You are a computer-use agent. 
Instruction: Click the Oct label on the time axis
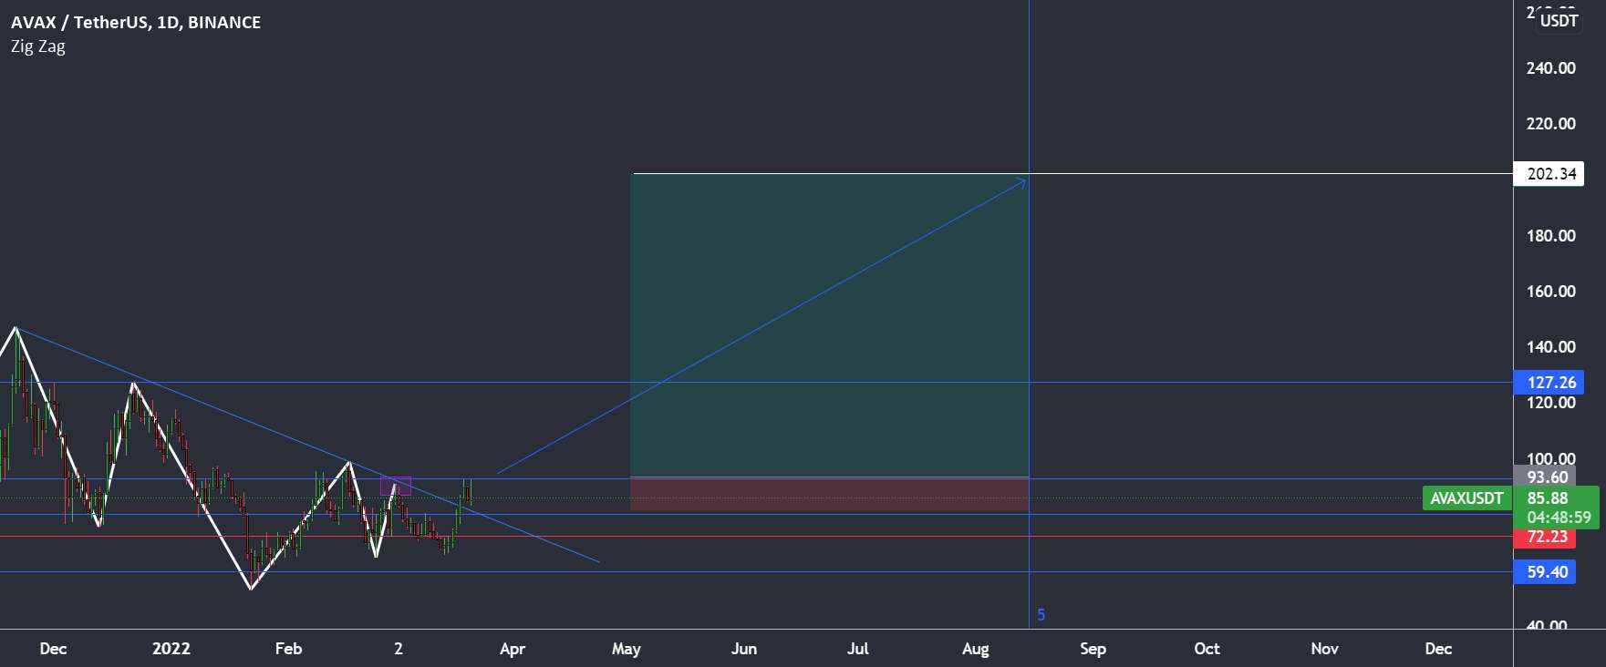[1207, 649]
